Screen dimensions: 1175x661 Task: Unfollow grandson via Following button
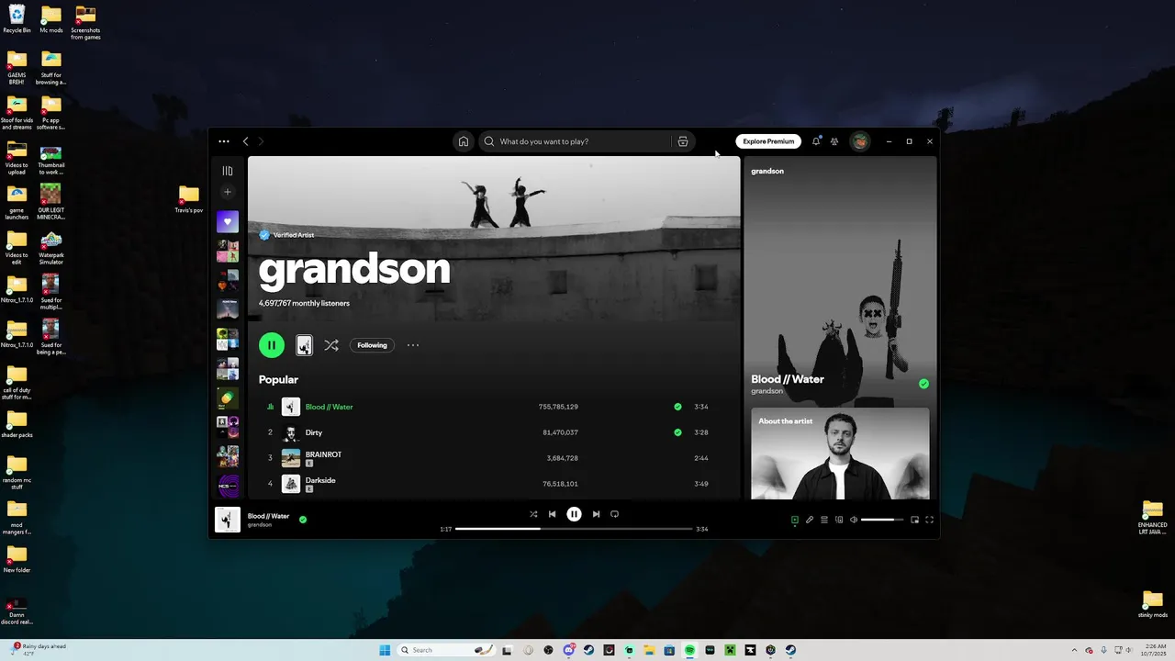372,345
